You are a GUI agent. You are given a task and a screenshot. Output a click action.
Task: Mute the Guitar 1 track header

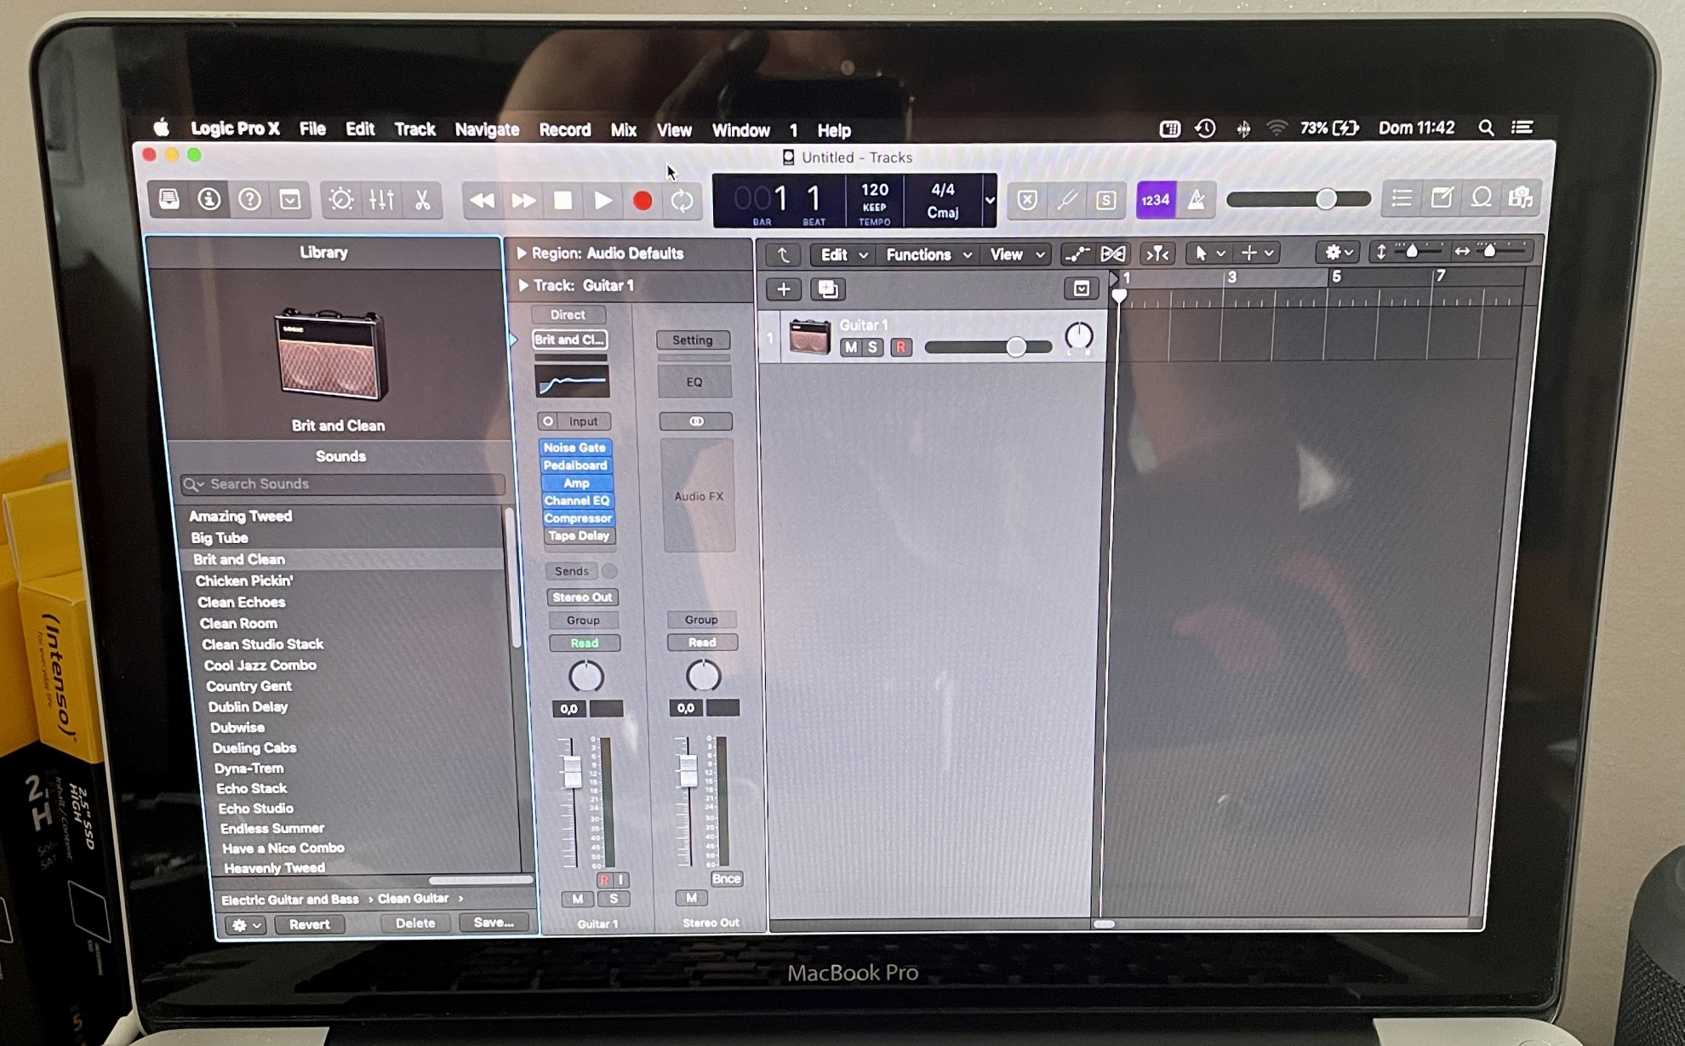point(850,347)
